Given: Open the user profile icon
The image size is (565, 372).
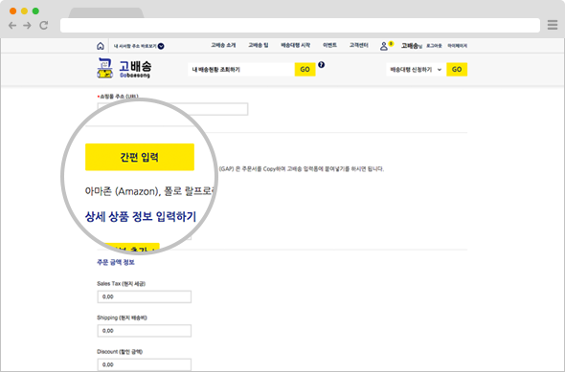Looking at the screenshot, I should click(x=384, y=46).
